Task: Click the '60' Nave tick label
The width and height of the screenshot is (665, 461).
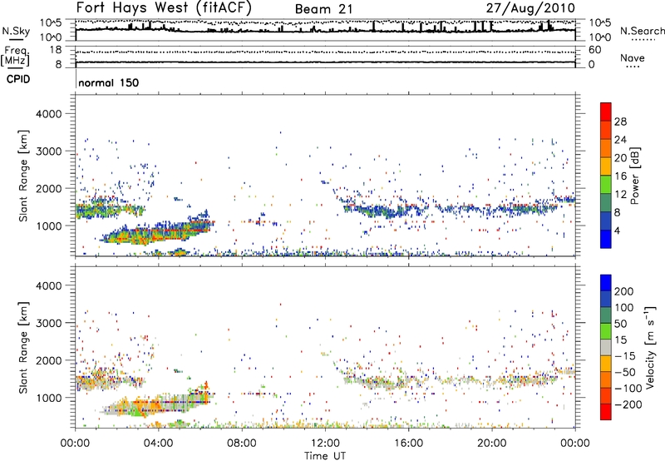Action: [595, 50]
